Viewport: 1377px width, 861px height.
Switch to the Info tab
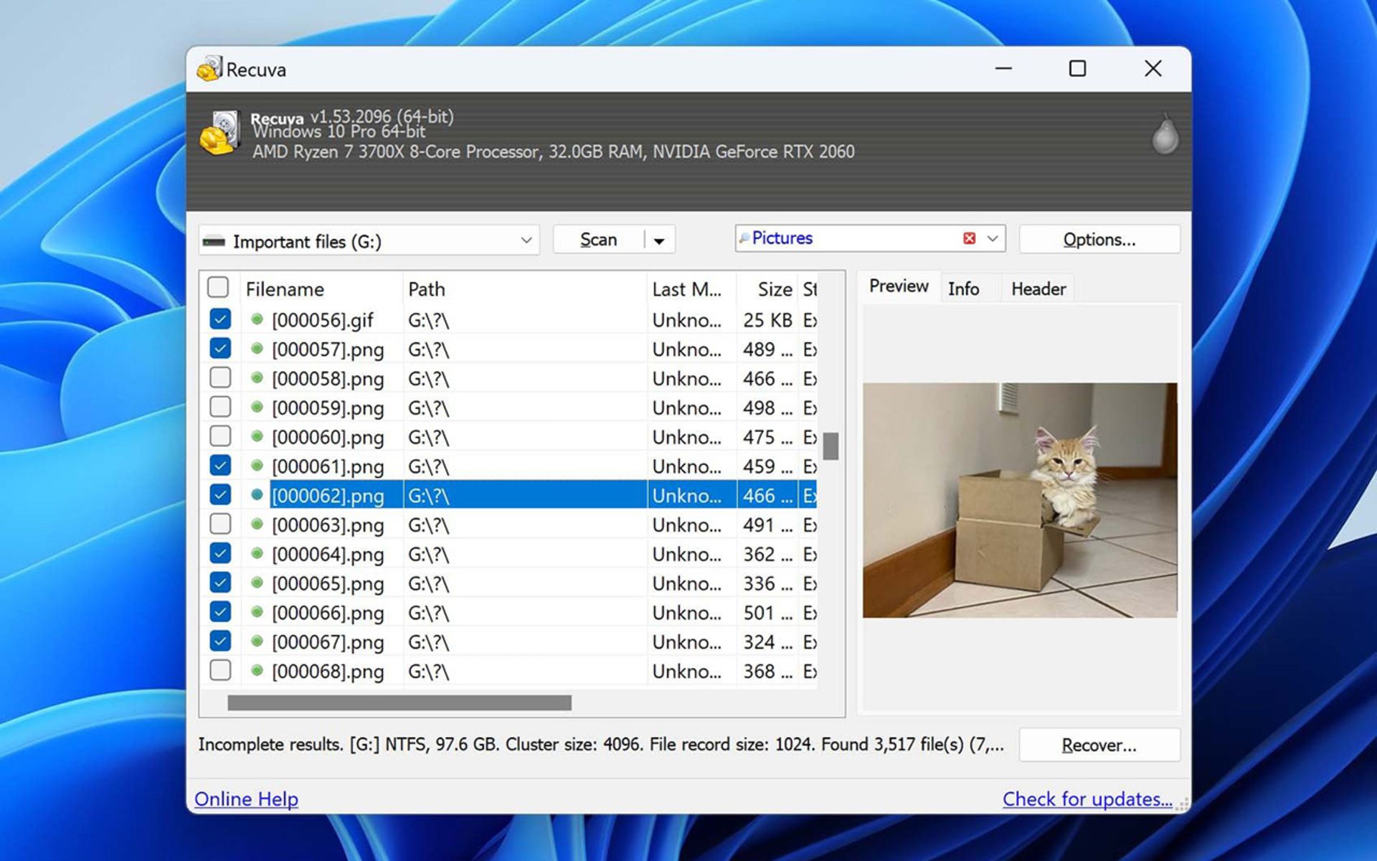(x=962, y=288)
